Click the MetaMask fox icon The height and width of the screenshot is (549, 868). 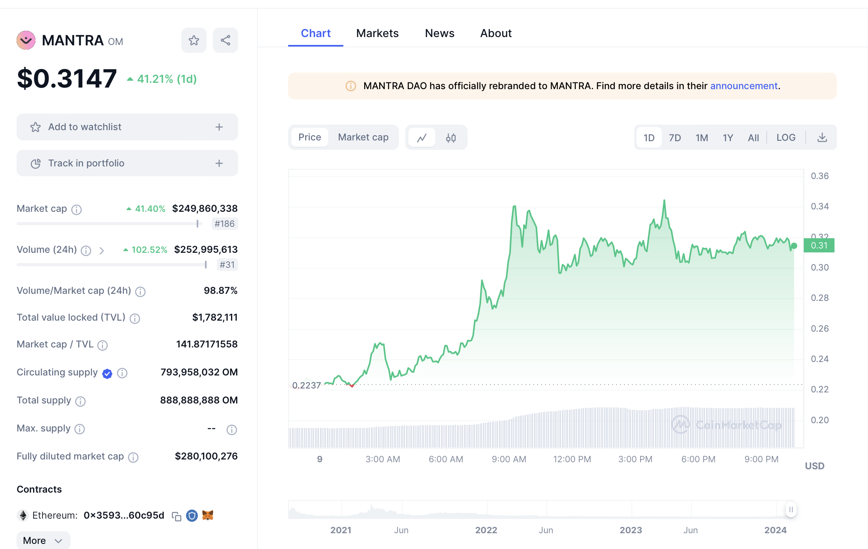208,515
